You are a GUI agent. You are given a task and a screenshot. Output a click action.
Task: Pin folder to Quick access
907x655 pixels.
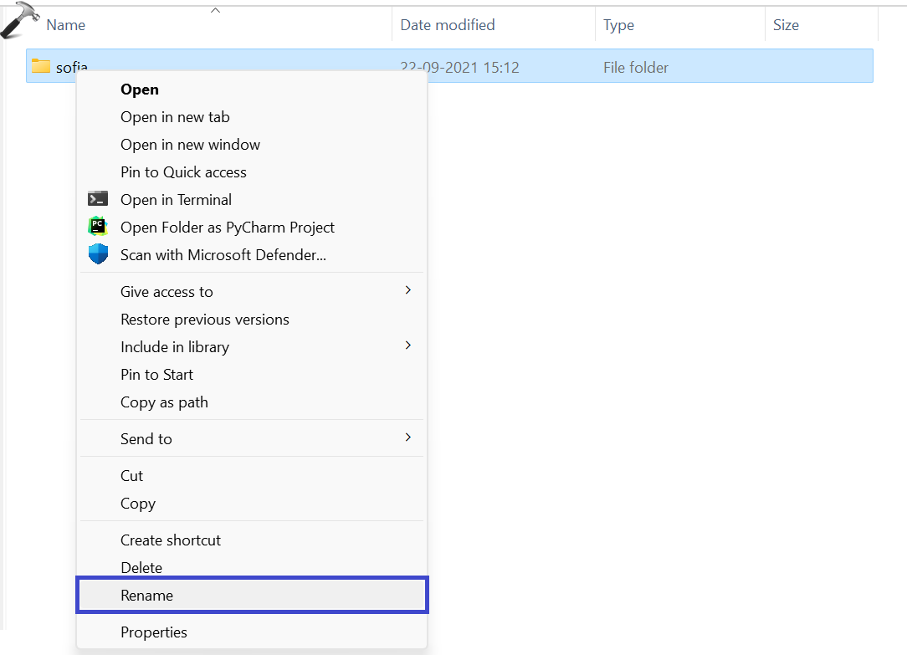[x=183, y=172]
